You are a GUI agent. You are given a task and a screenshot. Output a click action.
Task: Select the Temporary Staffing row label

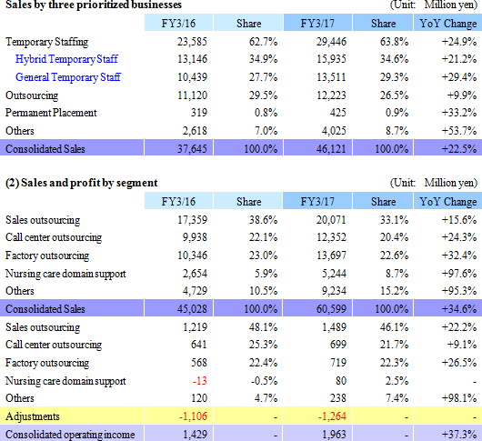tap(46, 42)
